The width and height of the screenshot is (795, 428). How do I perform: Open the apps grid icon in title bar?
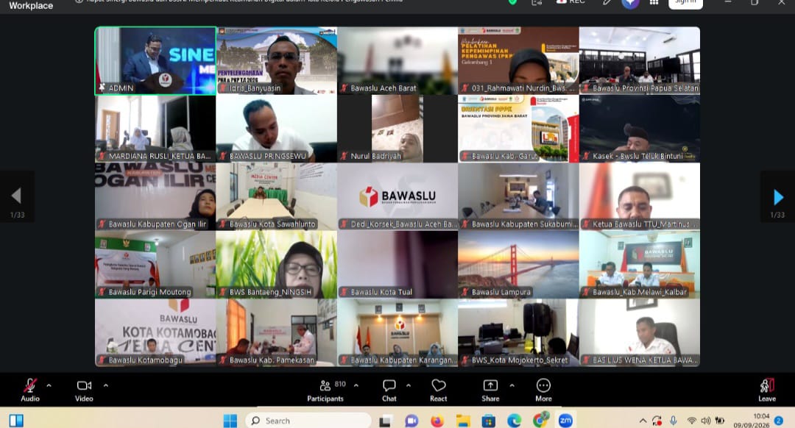pyautogui.click(x=654, y=2)
